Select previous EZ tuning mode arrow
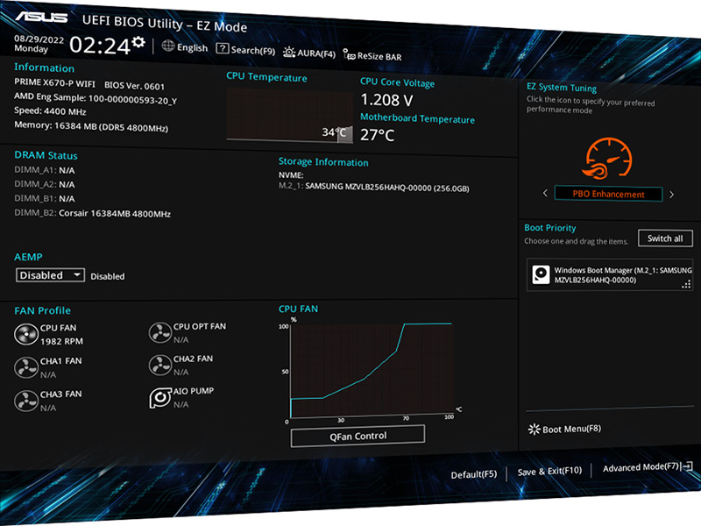The width and height of the screenshot is (701, 526). (545, 193)
